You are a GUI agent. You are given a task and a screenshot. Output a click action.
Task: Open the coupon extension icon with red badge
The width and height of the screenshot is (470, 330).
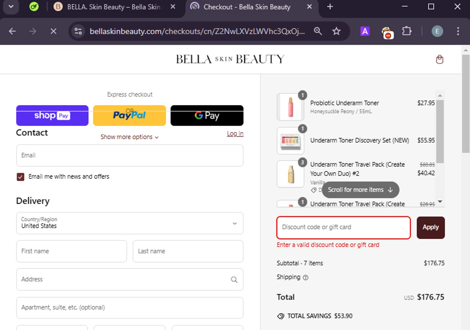coord(387,32)
